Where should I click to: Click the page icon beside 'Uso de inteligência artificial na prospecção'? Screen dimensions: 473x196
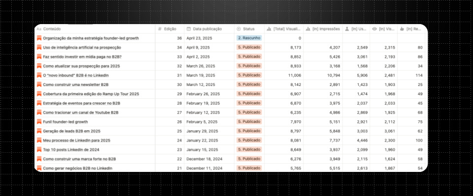tap(39, 48)
